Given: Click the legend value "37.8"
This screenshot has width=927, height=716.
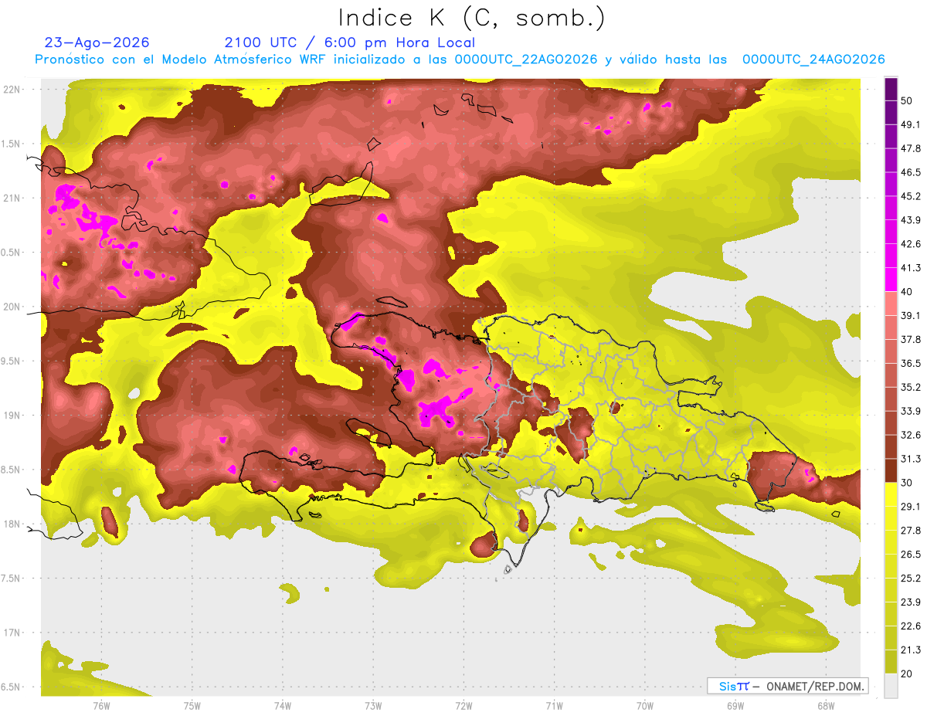Looking at the screenshot, I should pos(910,339).
